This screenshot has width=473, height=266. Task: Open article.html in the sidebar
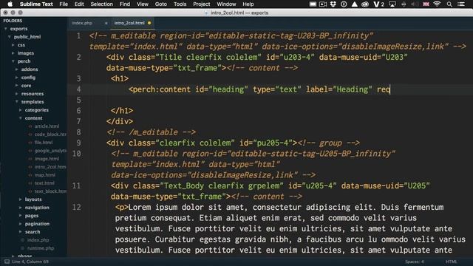pos(47,126)
